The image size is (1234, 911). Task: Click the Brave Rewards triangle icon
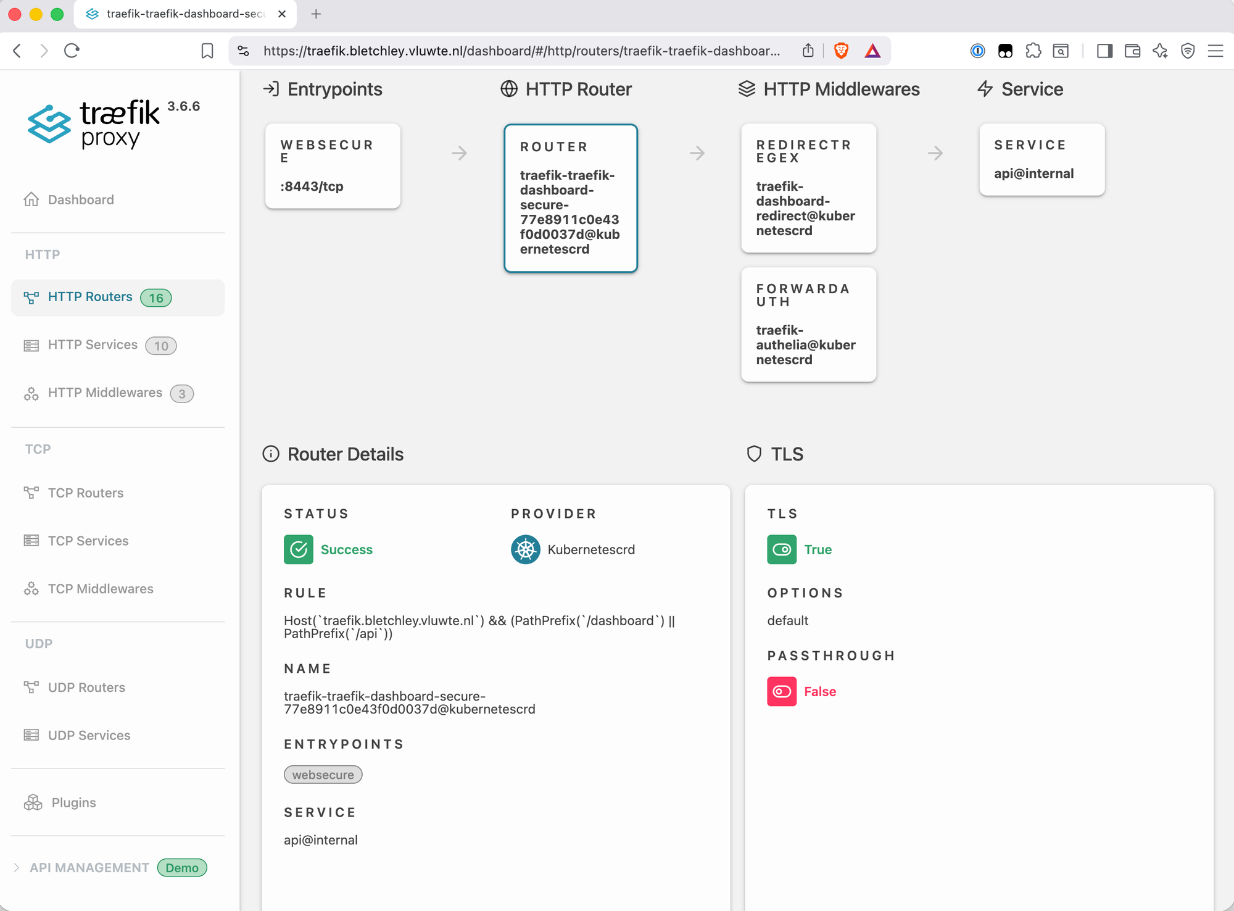click(872, 51)
